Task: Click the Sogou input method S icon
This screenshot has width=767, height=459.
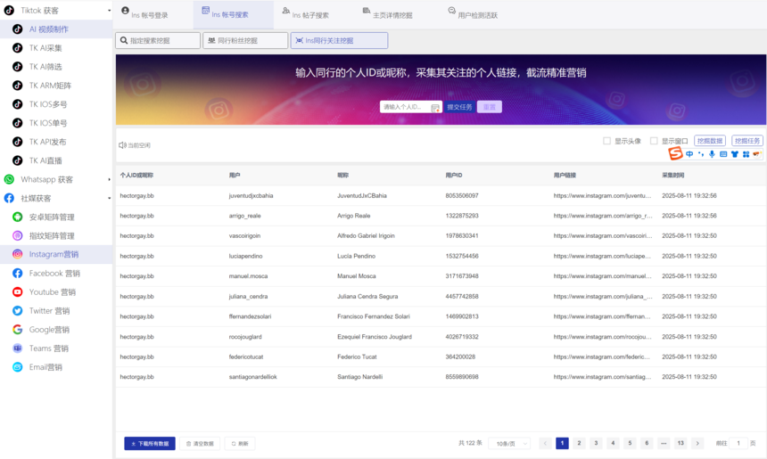Action: (x=675, y=154)
